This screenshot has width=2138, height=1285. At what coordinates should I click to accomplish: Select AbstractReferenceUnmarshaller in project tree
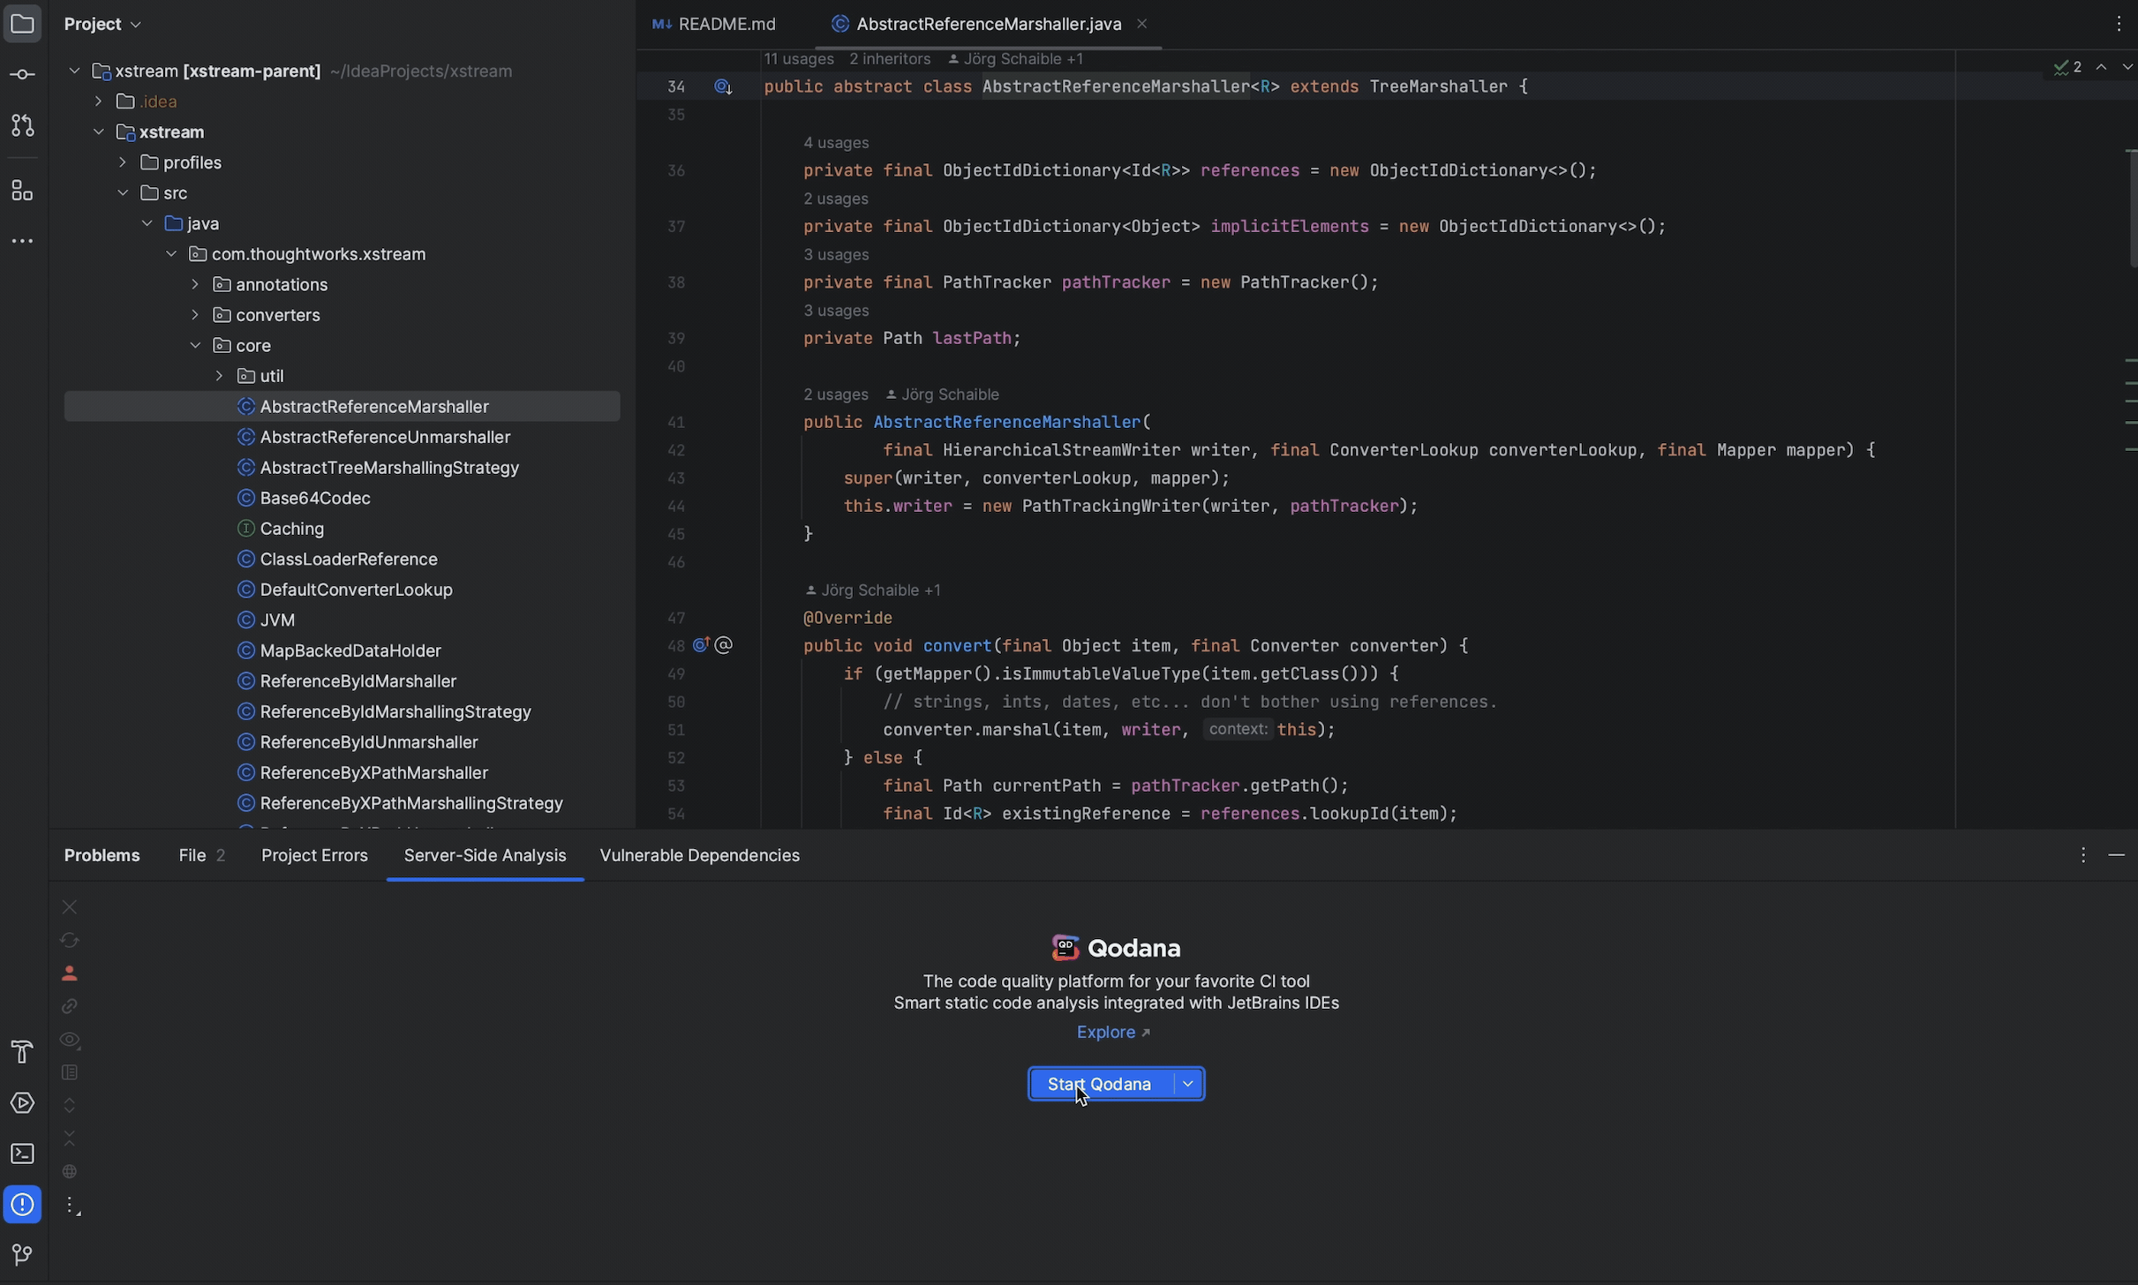coord(343,437)
